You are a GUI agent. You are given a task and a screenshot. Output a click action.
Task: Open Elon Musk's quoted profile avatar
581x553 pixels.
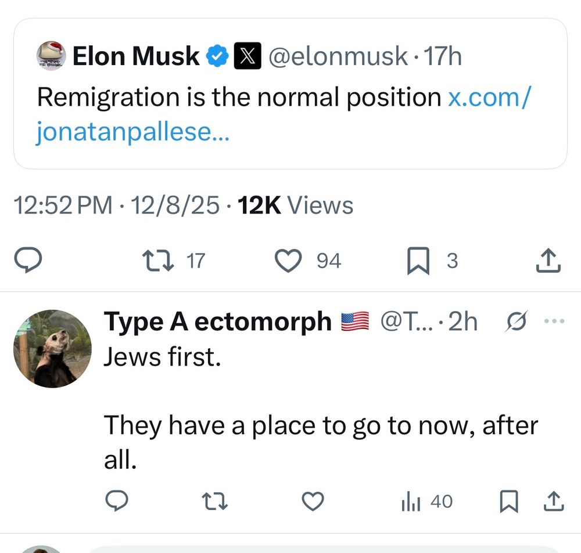click(x=51, y=56)
